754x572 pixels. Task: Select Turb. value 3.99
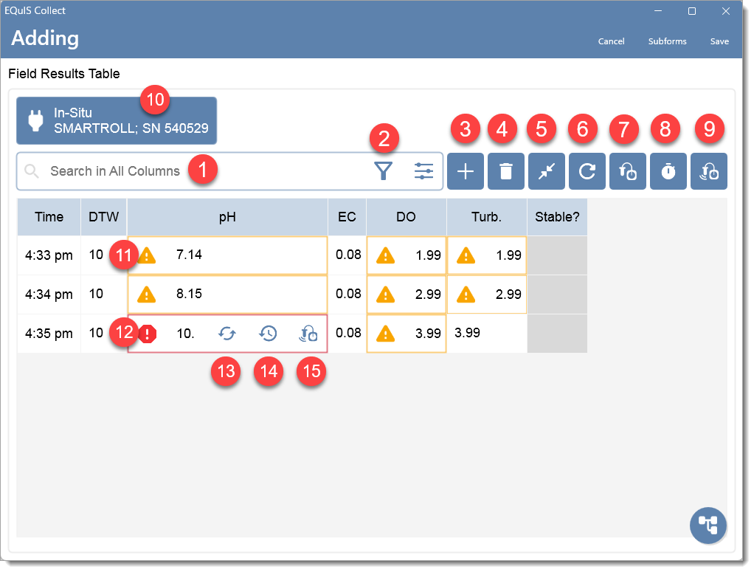(468, 333)
